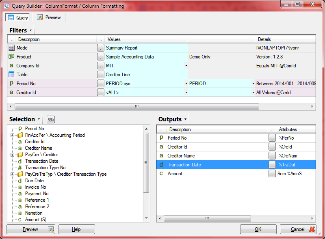Switch to the Preview tab

(x=49, y=17)
